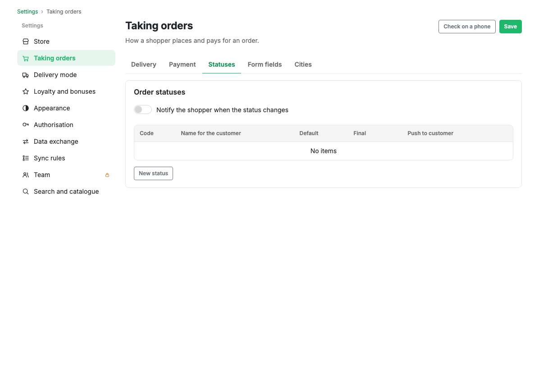Click the Sync rules list icon
Image resolution: width=539 pixels, height=382 pixels.
tap(26, 159)
